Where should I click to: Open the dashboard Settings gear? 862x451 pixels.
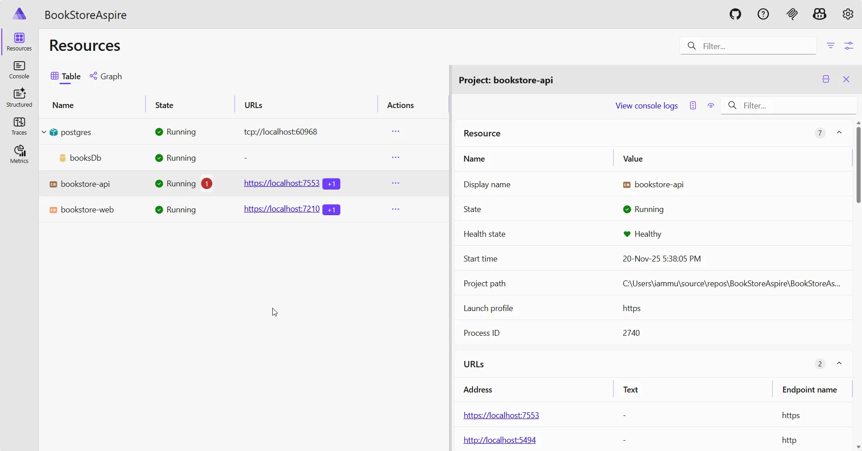(x=848, y=14)
